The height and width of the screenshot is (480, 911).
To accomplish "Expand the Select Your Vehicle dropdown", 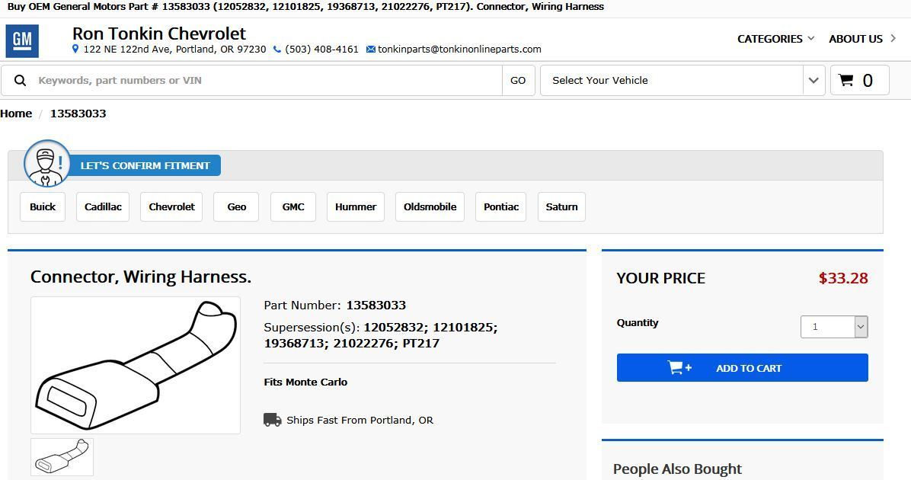I will coord(682,80).
